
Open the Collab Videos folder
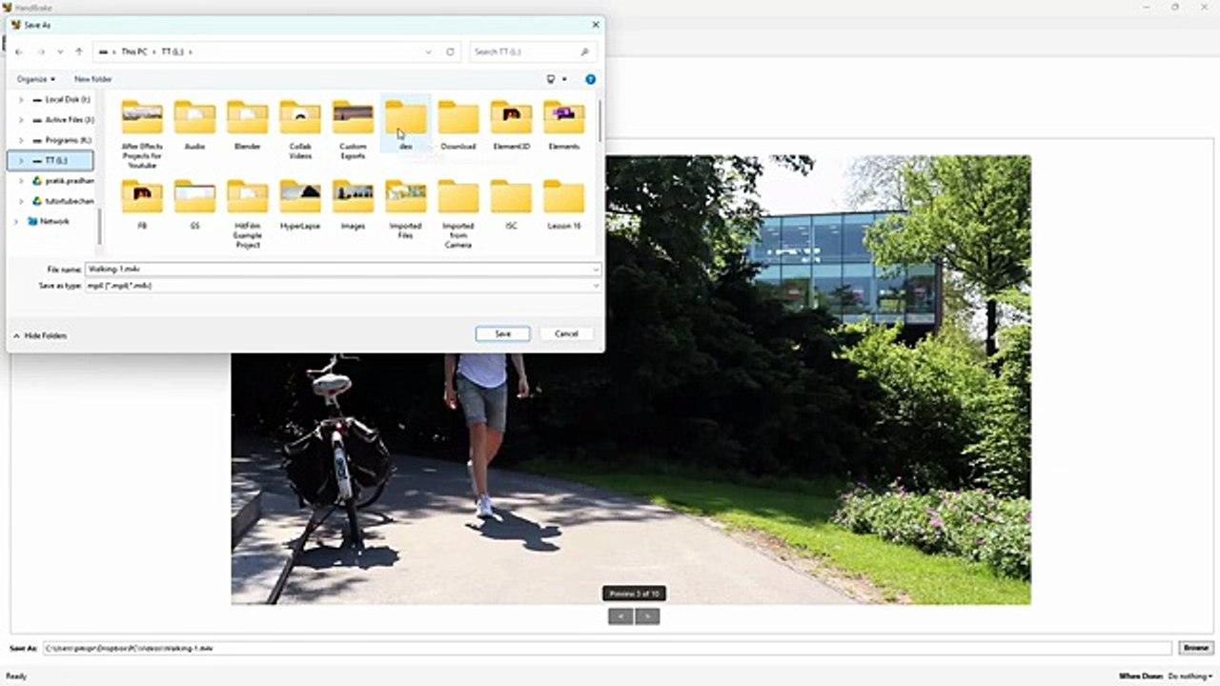[x=300, y=130]
